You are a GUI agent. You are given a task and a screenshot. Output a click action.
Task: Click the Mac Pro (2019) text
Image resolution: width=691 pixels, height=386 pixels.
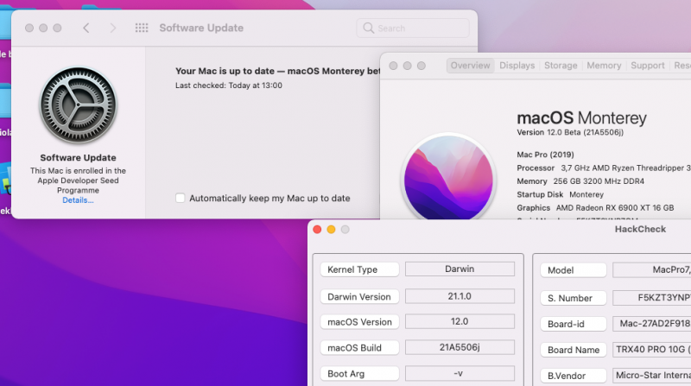(x=545, y=155)
